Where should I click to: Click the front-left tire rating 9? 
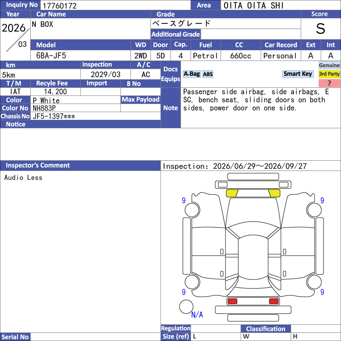(184, 200)
